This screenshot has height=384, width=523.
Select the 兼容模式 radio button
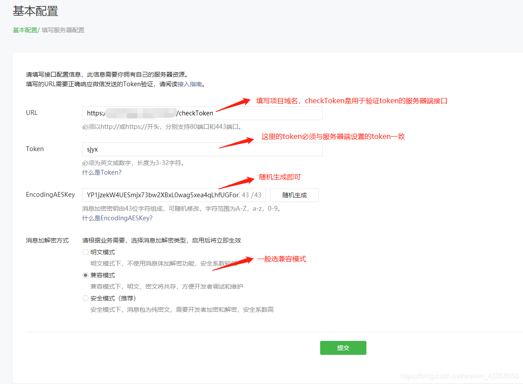pyautogui.click(x=85, y=275)
